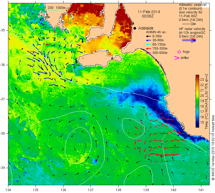Click the red 150-300m legend arrow
215x193 pixels.
[148, 49]
